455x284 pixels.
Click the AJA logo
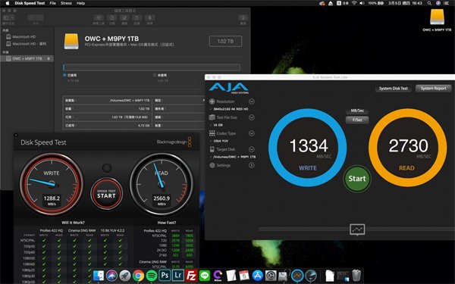coord(228,88)
